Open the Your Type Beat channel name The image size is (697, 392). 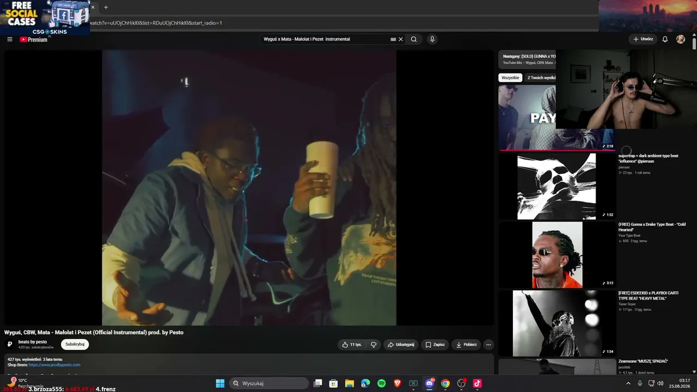(x=628, y=236)
